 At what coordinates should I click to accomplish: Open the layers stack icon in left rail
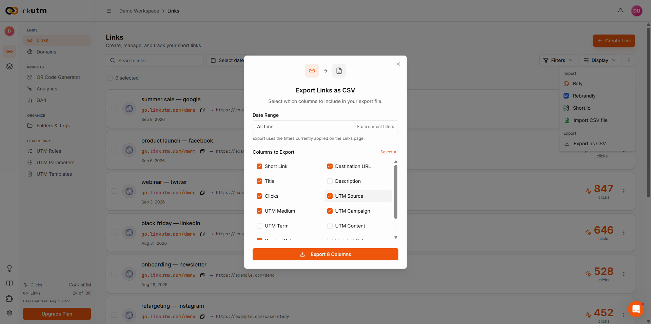coord(9,66)
